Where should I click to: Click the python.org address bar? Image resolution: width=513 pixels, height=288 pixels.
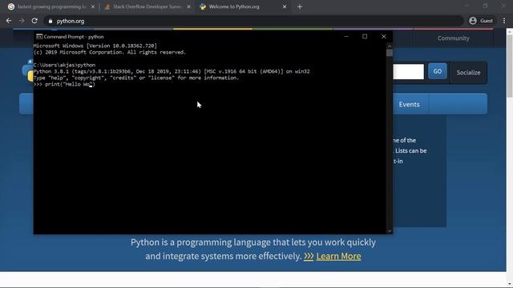click(x=253, y=21)
